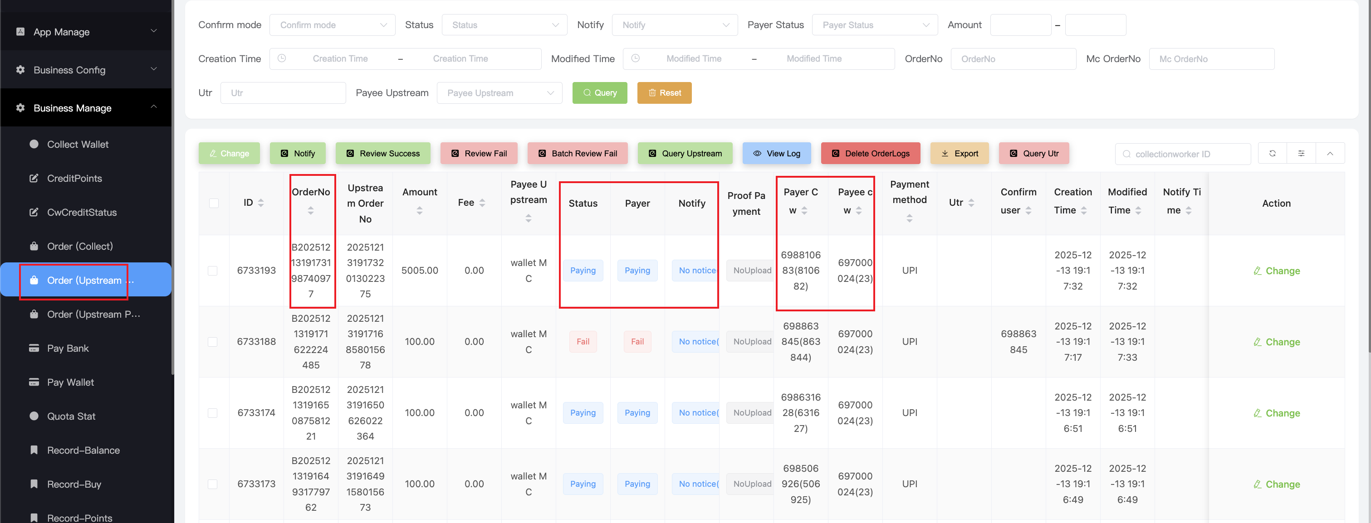
Task: Click View Log eye icon button
Action: 777,154
